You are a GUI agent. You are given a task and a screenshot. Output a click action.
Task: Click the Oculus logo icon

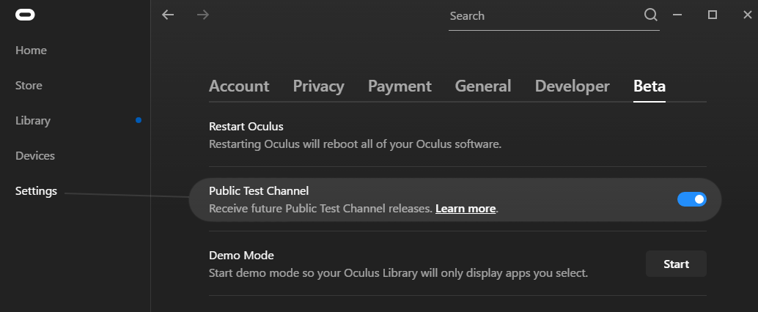[x=25, y=15]
